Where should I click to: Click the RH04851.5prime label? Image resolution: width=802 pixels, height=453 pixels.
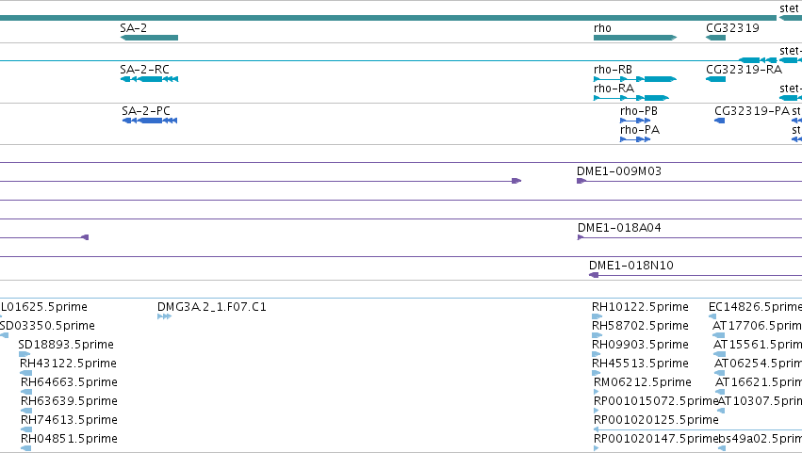pos(69,439)
